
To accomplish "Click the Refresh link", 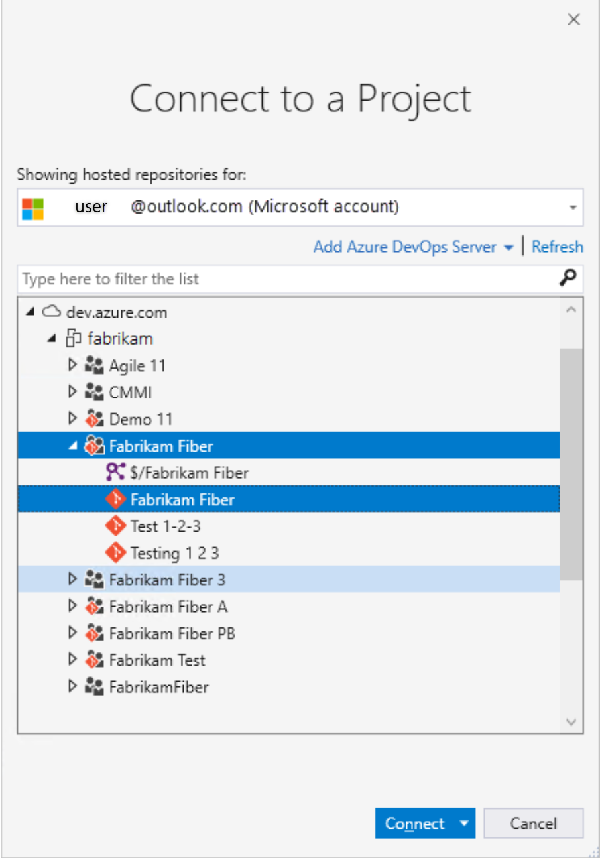I will 558,246.
